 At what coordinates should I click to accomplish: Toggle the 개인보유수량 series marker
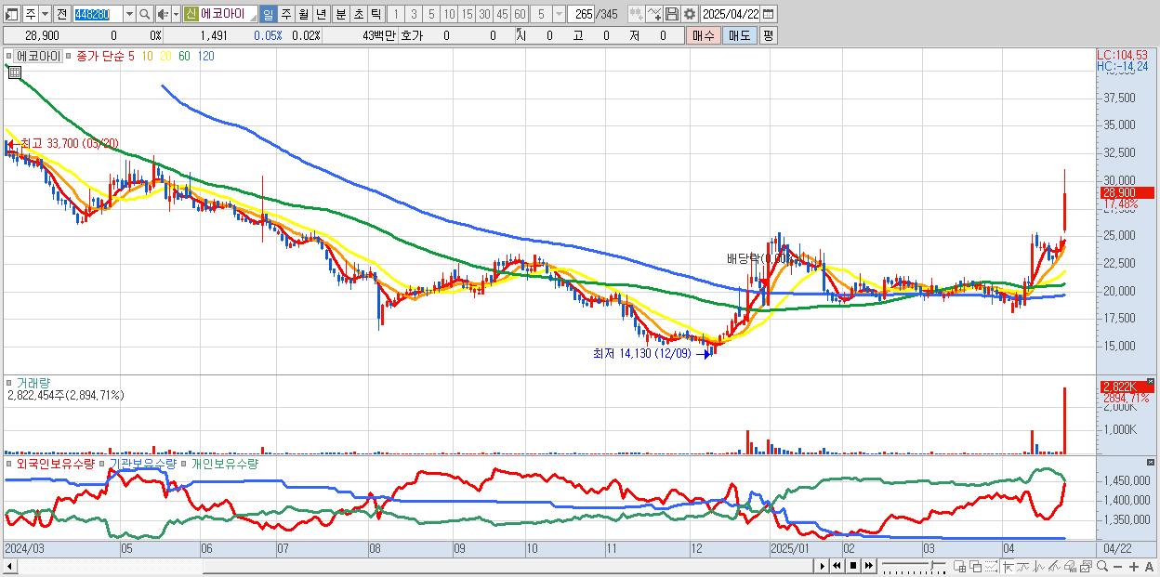click(x=185, y=463)
